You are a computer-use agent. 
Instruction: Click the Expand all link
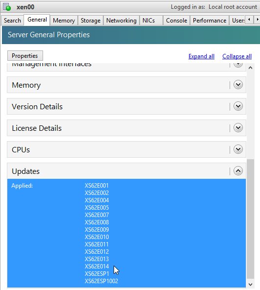click(x=201, y=56)
